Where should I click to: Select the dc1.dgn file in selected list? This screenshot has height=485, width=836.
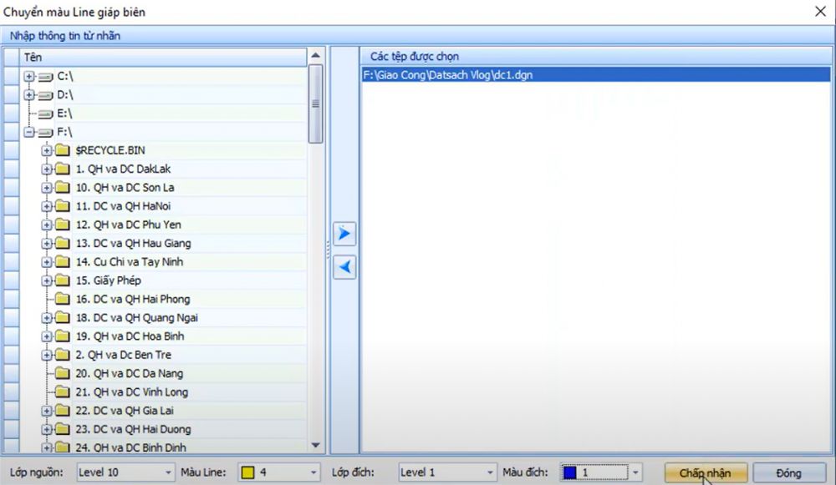[448, 75]
